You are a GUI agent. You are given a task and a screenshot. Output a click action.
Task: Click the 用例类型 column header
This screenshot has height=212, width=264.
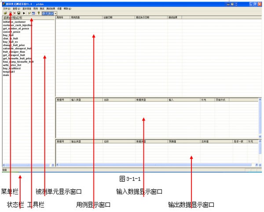coord(76,17)
